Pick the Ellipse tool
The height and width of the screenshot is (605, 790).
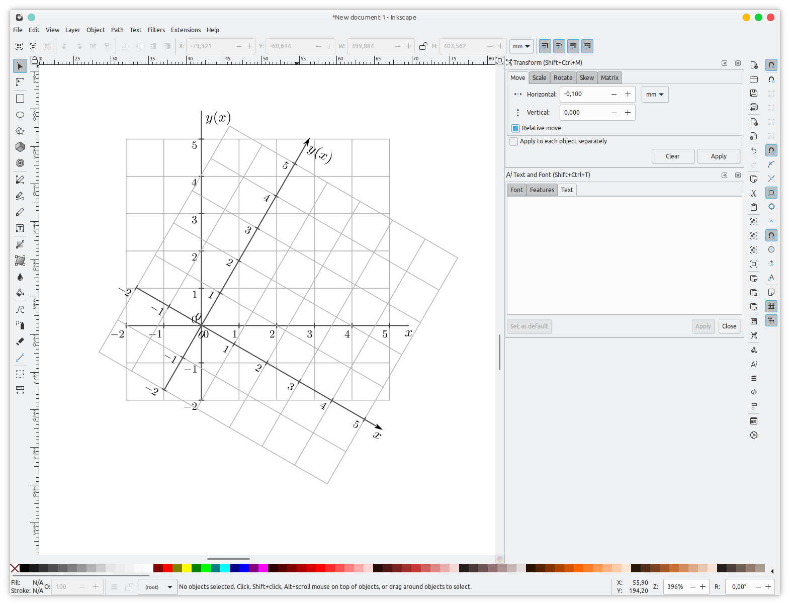pos(20,115)
